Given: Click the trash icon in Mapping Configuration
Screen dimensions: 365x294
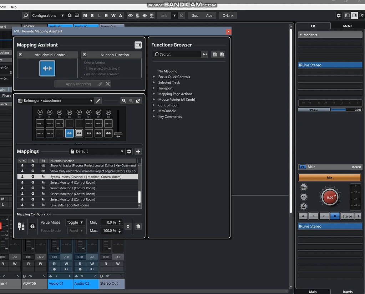Looking at the screenshot, I should point(138,226).
